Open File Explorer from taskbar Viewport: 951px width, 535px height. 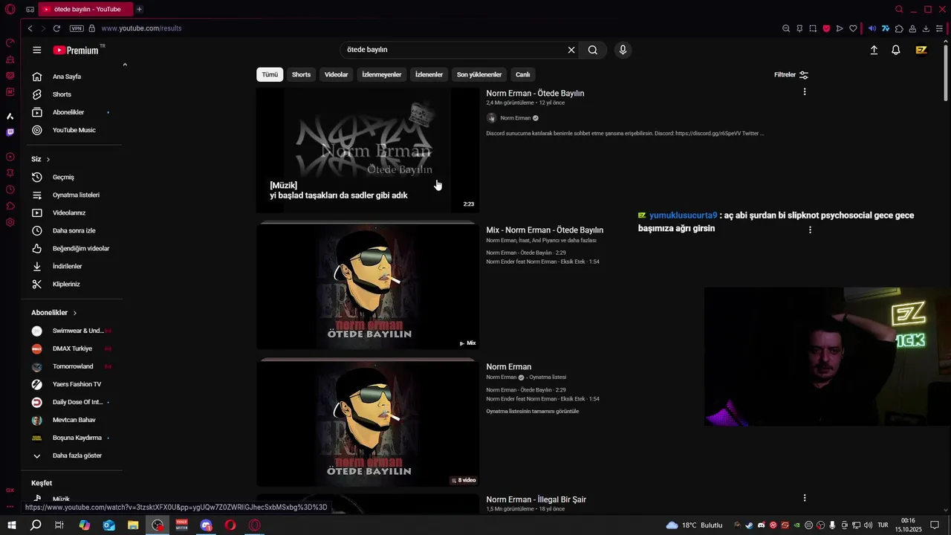(133, 525)
